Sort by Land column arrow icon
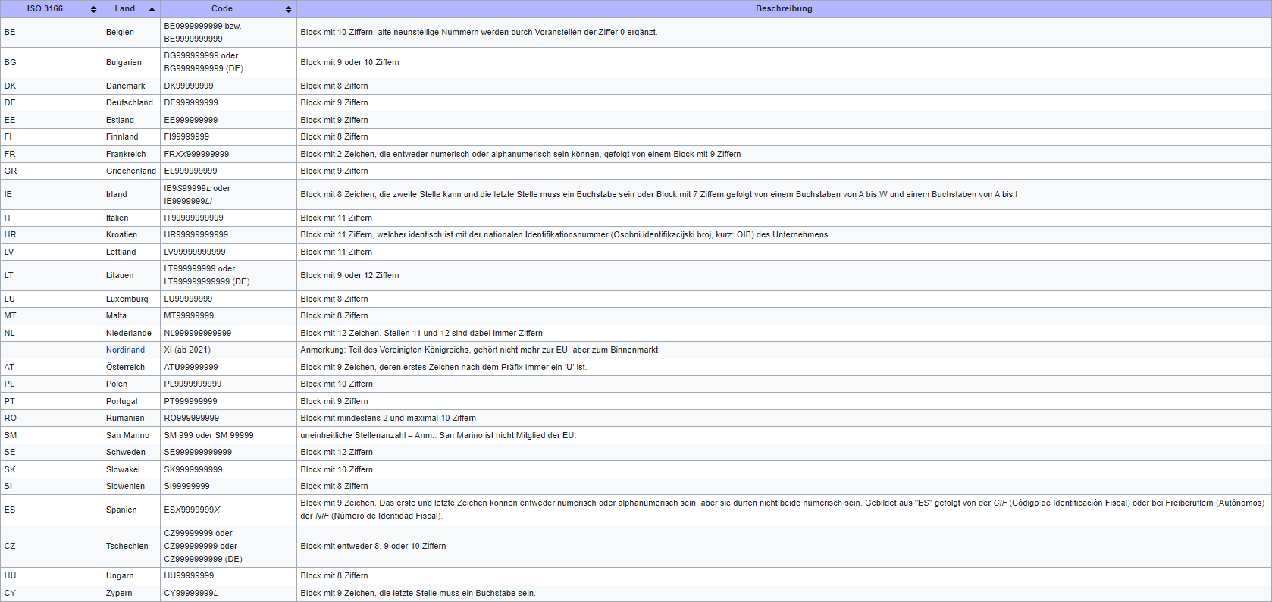The width and height of the screenshot is (1272, 602). (x=152, y=9)
